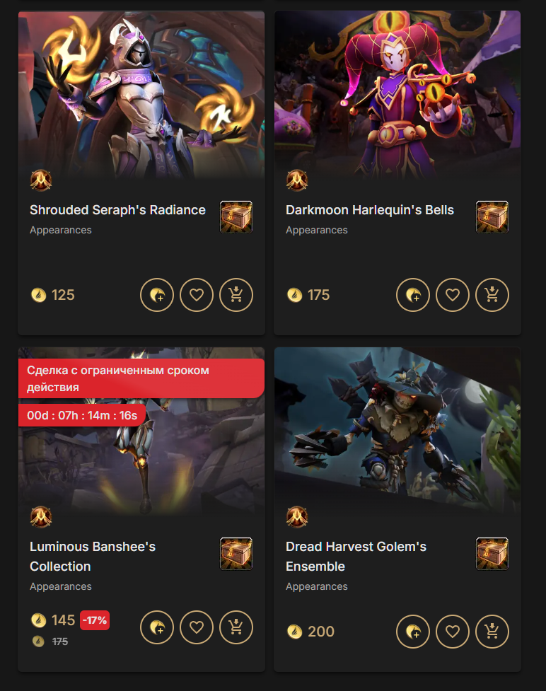
Task: Click coin-plus icon on Luminous Banshee's Collection
Action: click(157, 627)
